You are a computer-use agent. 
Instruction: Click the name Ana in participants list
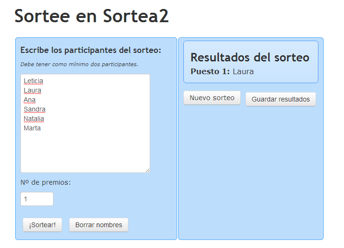point(30,100)
